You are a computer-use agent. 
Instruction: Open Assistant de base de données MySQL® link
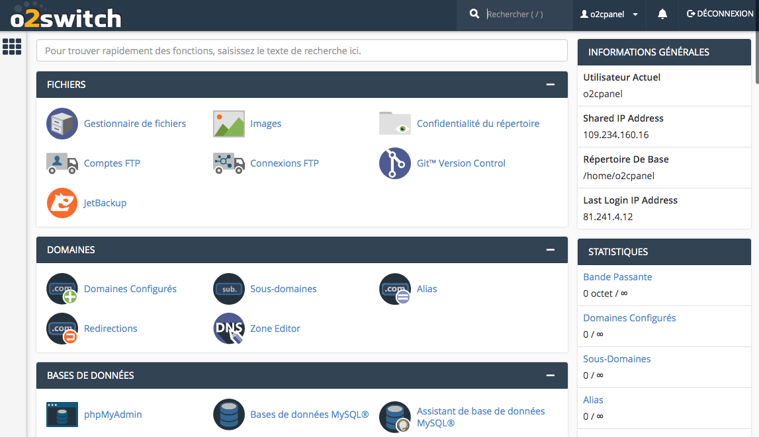point(480,417)
